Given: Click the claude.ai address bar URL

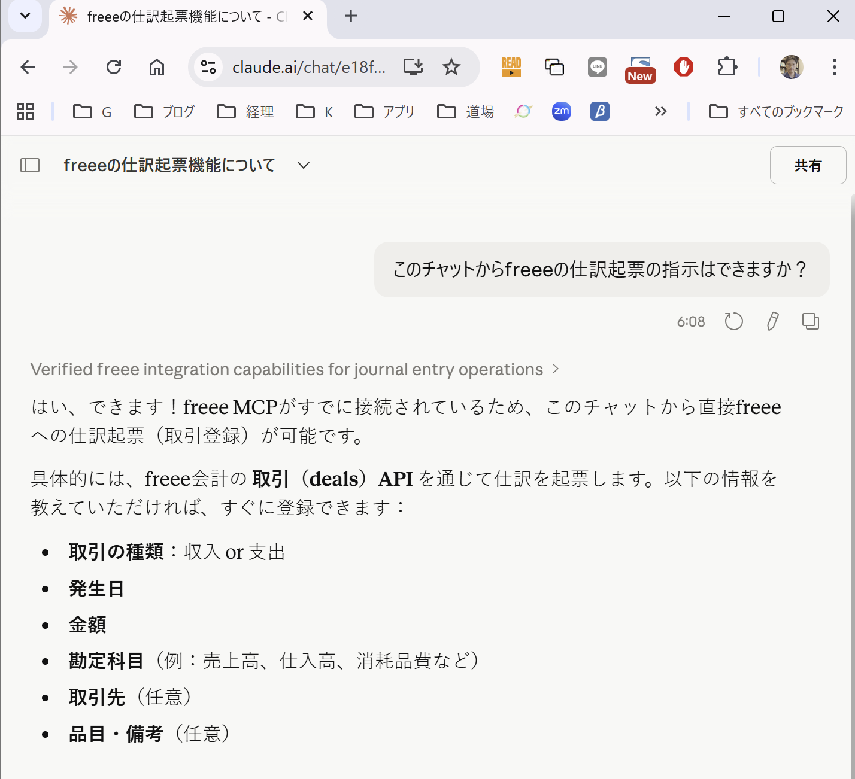Looking at the screenshot, I should coord(308,67).
